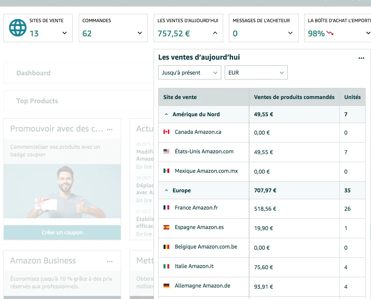Click the Germany flag icon

pyautogui.click(x=166, y=286)
